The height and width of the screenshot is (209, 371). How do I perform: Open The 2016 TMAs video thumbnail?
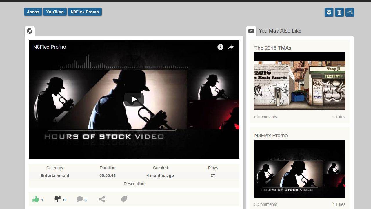tap(300, 81)
